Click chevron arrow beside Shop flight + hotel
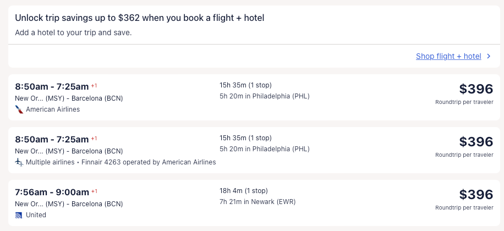 [489, 56]
